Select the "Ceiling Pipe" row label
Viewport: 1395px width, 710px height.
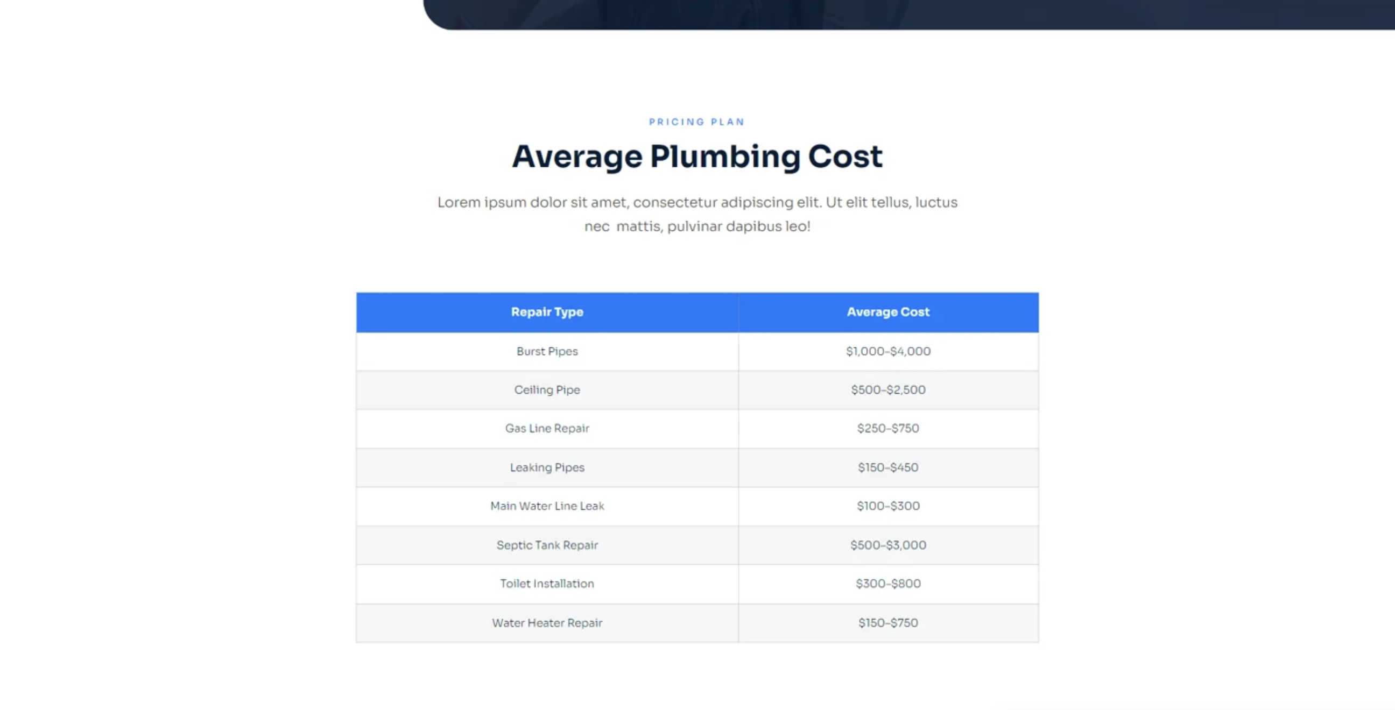[547, 389]
